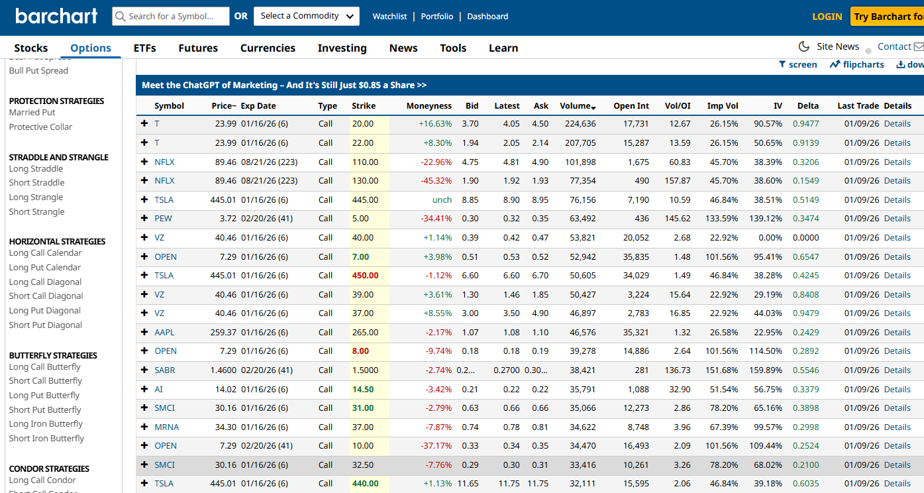
Task: Open Short Put Diagonal strategy
Action: click(45, 325)
